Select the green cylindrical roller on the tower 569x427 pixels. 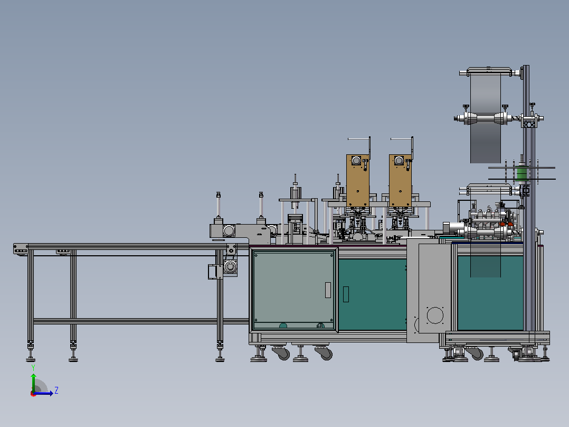click(521, 173)
